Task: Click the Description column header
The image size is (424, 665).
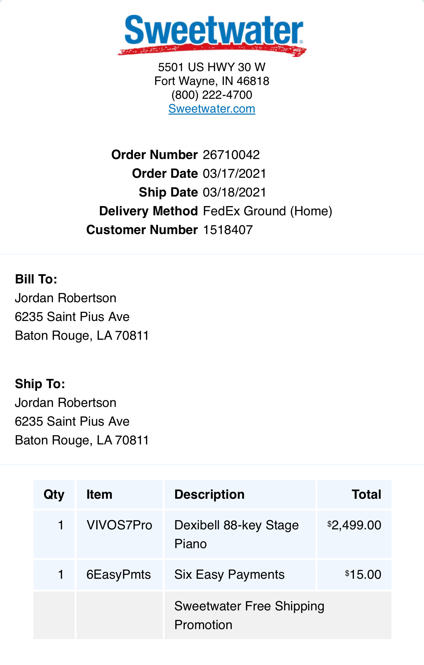Action: (209, 494)
